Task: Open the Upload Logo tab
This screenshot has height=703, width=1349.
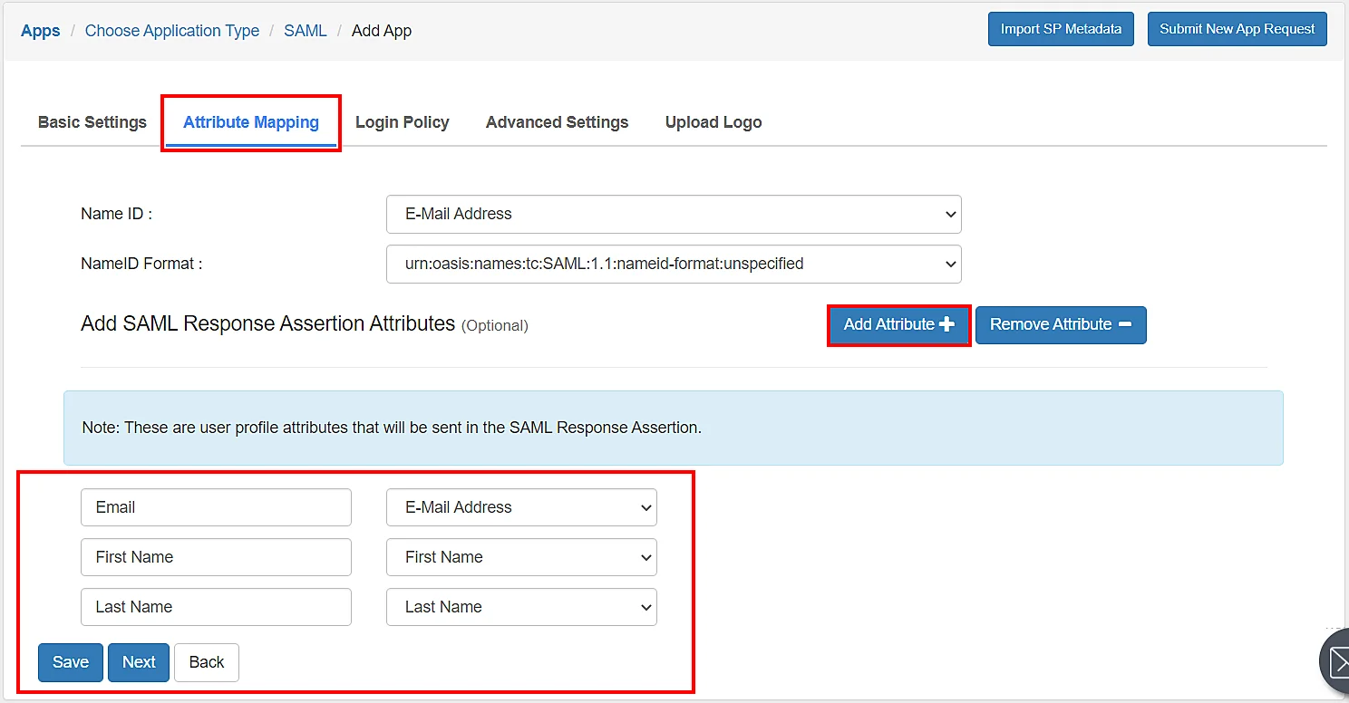Action: point(713,121)
